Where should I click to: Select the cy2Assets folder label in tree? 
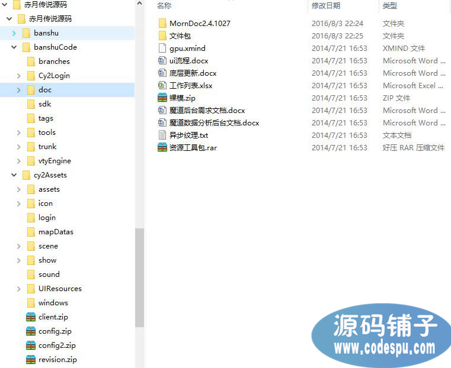[50, 175]
